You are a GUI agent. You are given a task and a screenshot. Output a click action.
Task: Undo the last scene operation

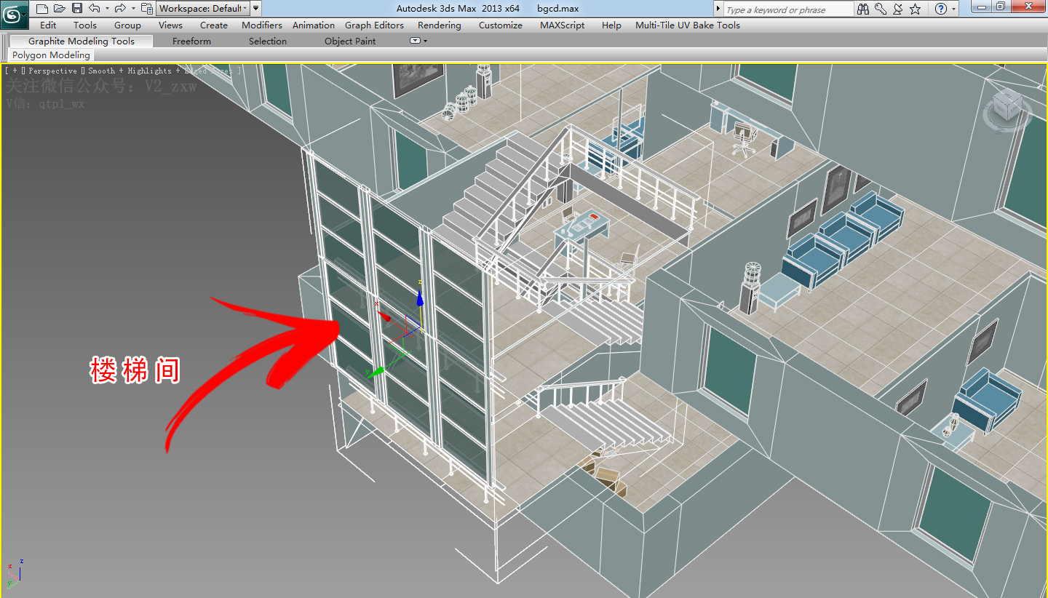coord(94,9)
